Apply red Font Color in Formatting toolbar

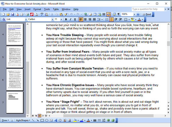point(139,19)
